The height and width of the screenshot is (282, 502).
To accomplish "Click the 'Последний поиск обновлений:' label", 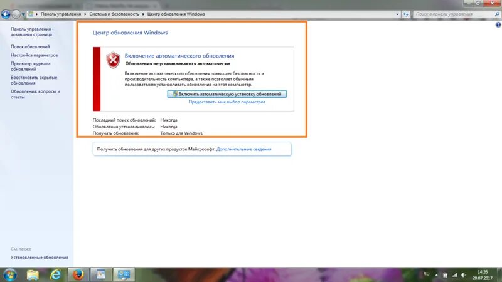I will click(124, 120).
